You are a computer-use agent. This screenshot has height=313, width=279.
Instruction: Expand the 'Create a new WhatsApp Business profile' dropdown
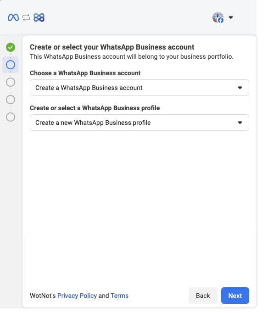(x=139, y=123)
